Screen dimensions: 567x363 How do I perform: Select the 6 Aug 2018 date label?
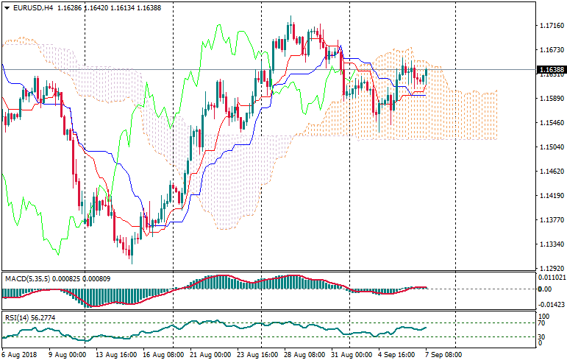pos(20,355)
